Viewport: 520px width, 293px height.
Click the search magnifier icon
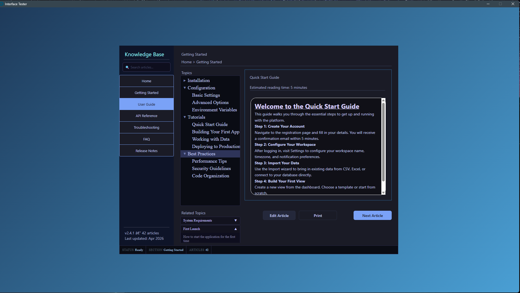127,67
